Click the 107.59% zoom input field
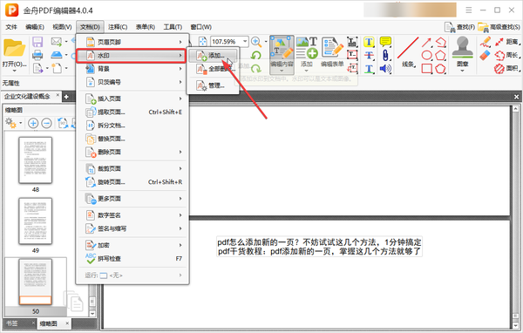 click(226, 42)
